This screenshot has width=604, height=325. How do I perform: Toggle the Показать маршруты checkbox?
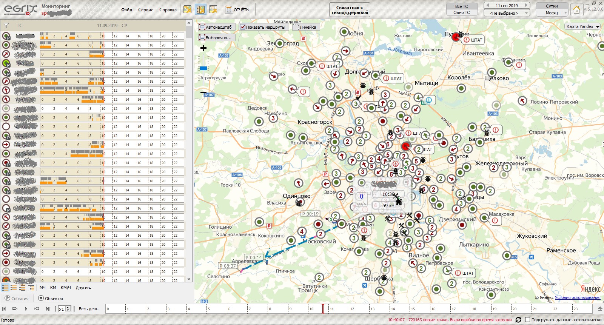(x=243, y=27)
